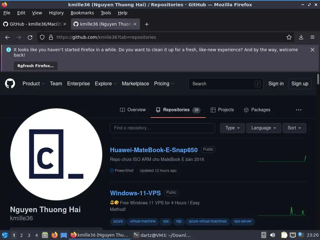
Task: Open the Type filter dropdown
Action: tap(232, 128)
